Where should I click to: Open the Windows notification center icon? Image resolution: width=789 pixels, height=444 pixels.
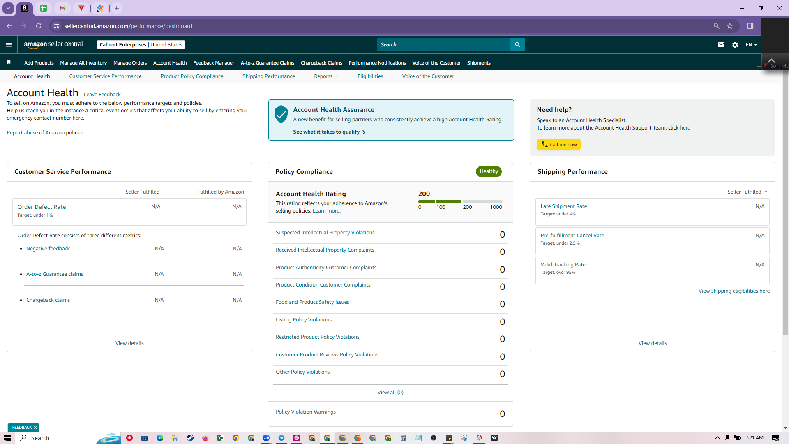click(x=775, y=438)
